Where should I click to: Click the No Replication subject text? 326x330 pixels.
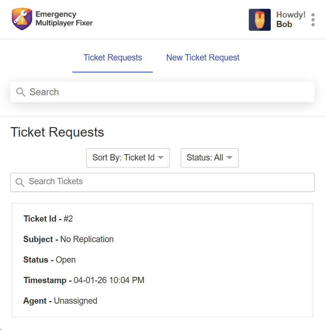(87, 239)
